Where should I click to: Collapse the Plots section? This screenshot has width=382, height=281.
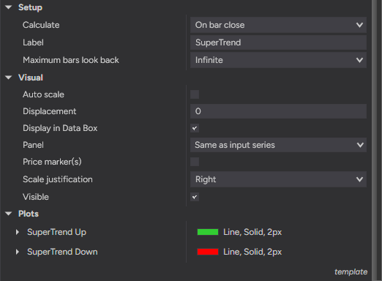(x=9, y=214)
